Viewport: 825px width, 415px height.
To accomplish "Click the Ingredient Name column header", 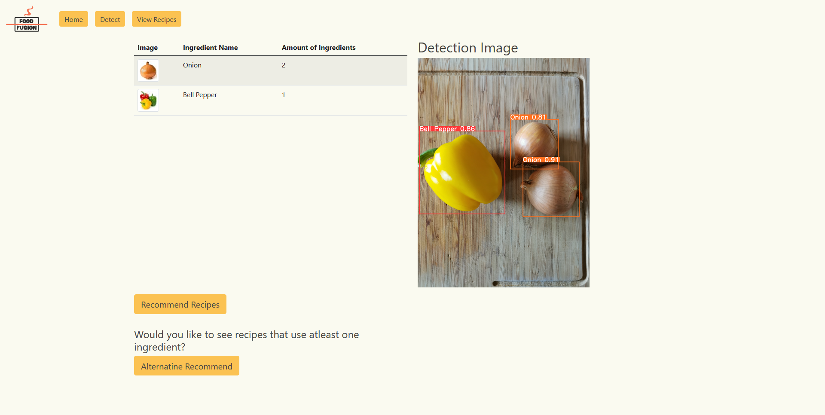I will coord(210,47).
